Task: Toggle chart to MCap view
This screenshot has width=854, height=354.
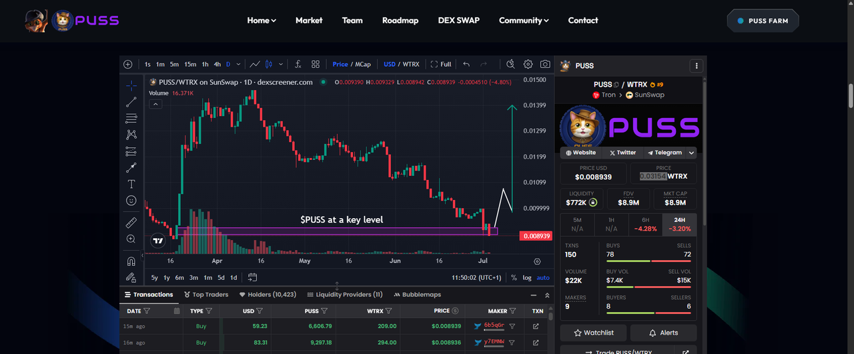Action: tap(363, 64)
